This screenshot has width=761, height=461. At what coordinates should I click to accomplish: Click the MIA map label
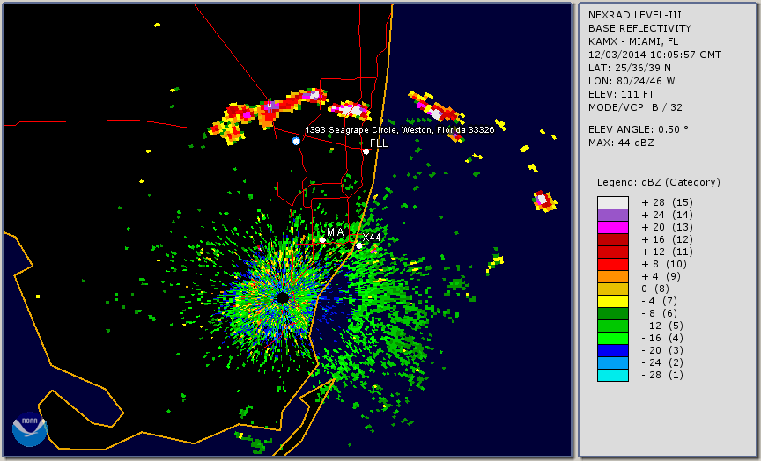[x=335, y=232]
